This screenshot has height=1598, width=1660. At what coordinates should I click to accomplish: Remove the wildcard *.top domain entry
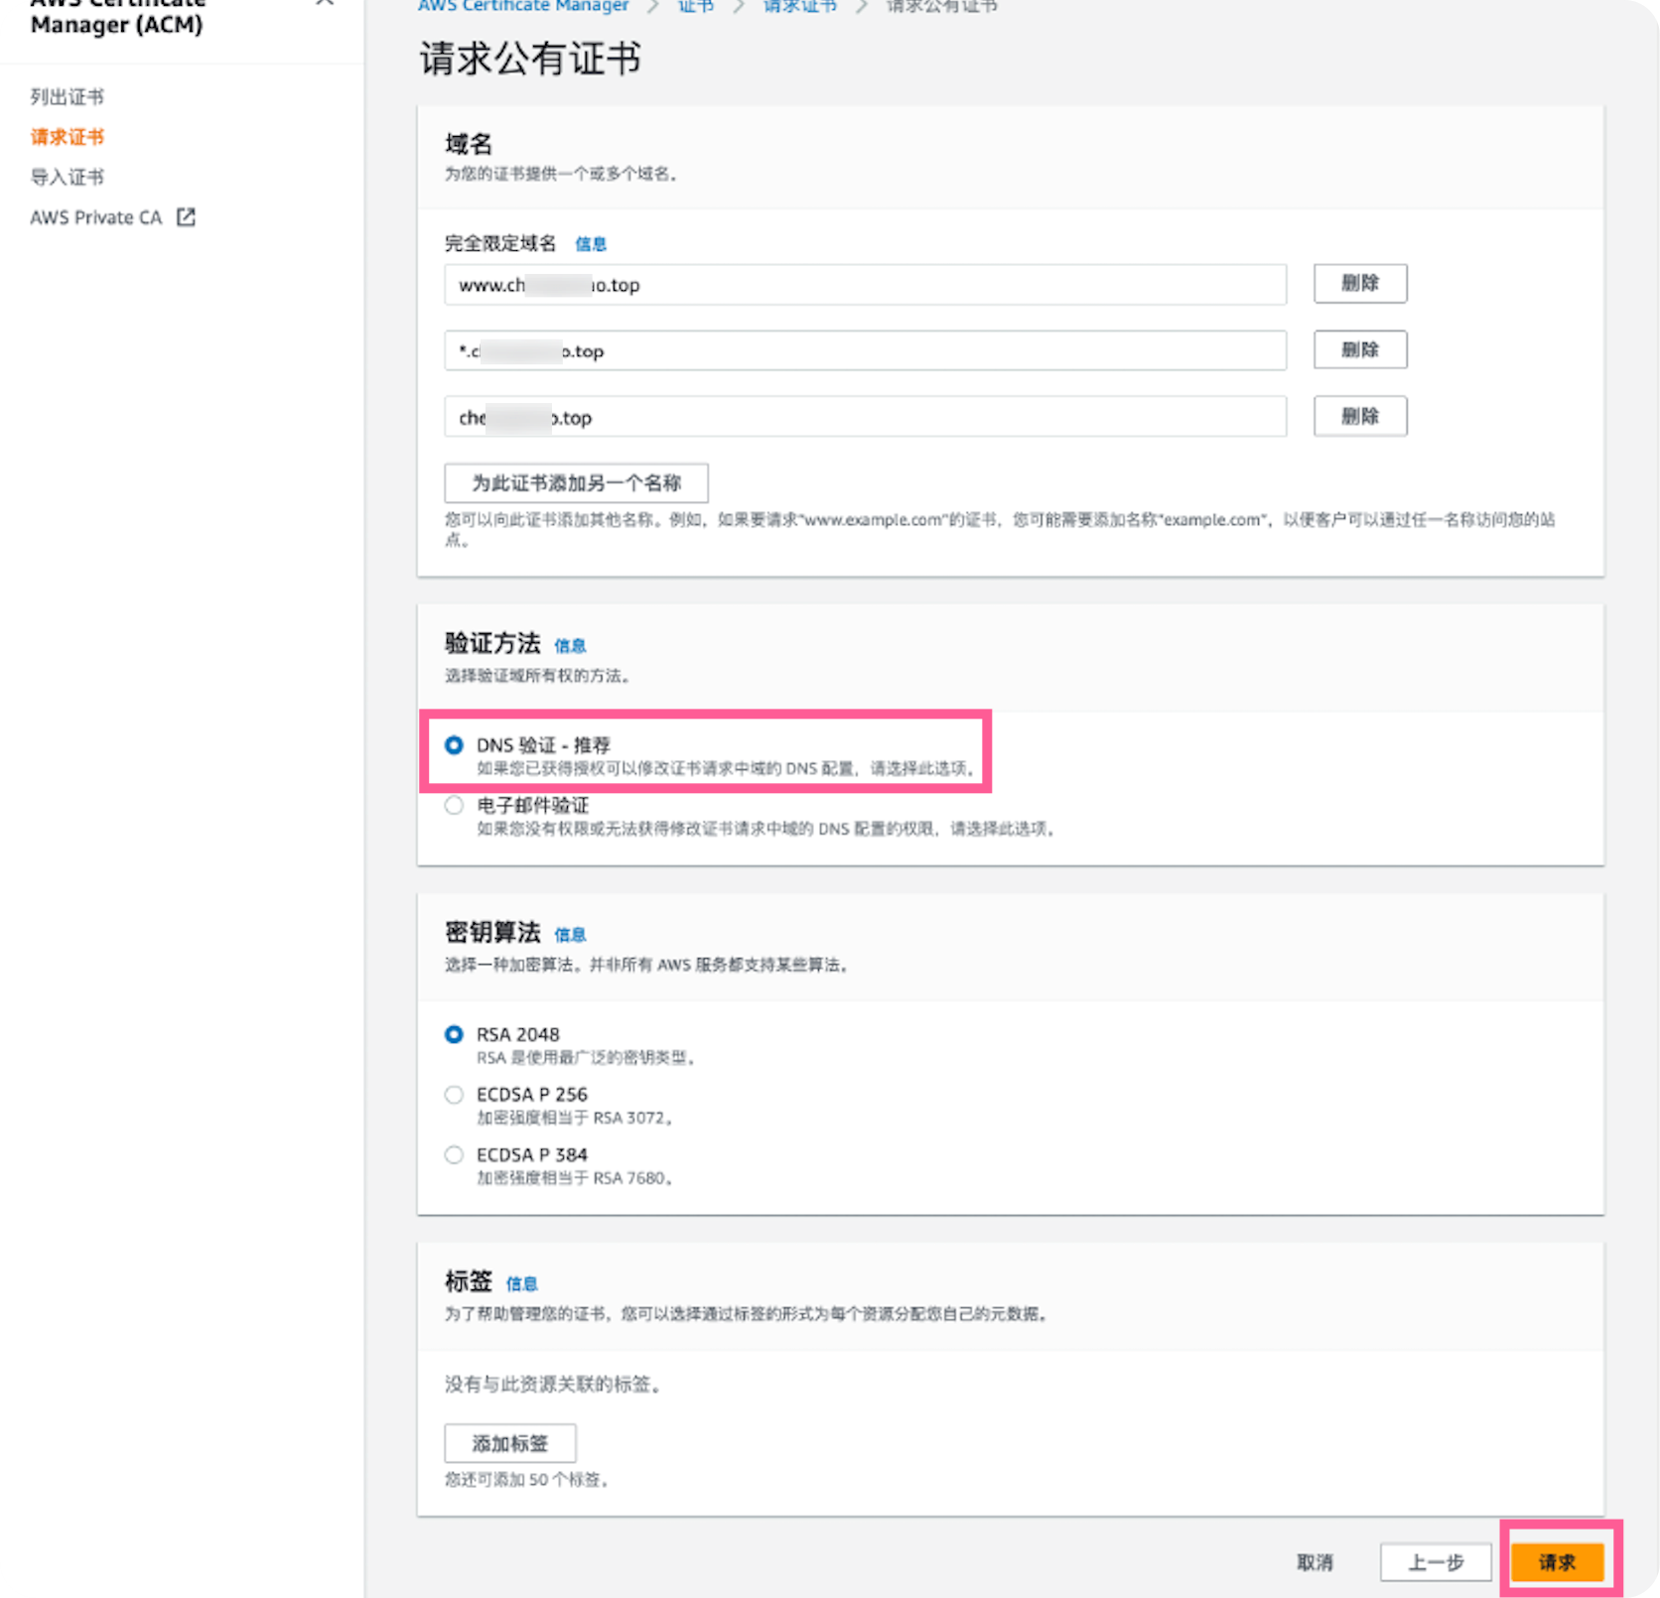point(1359,349)
